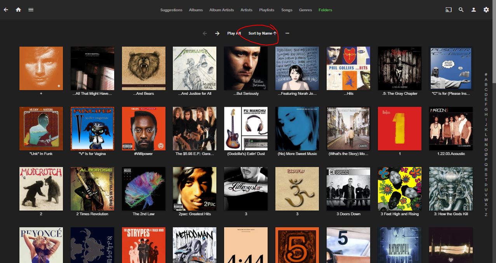Viewport: 496px width, 263px height.
Task: Open the ...But Seriously album cover
Action: (246, 68)
